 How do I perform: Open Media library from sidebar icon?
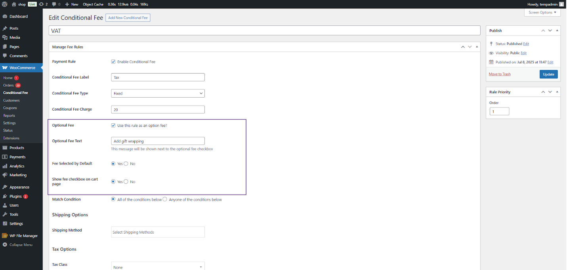[x=5, y=38]
